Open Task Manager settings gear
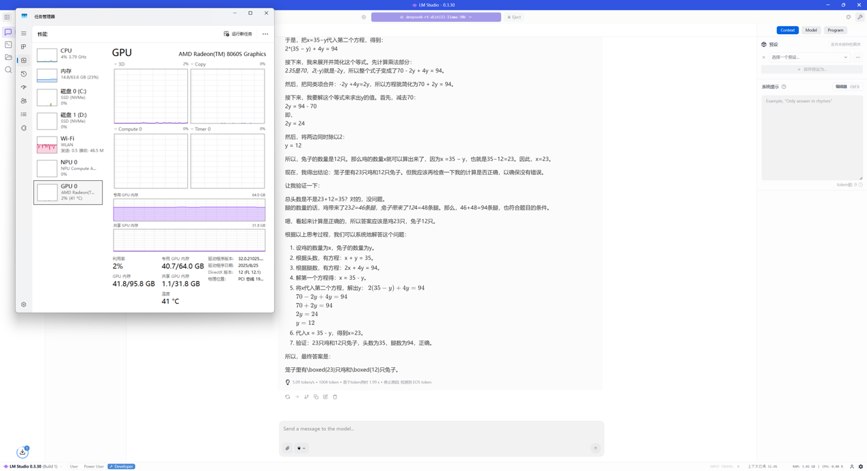Viewport: 867px width, 471px height. tap(23, 304)
